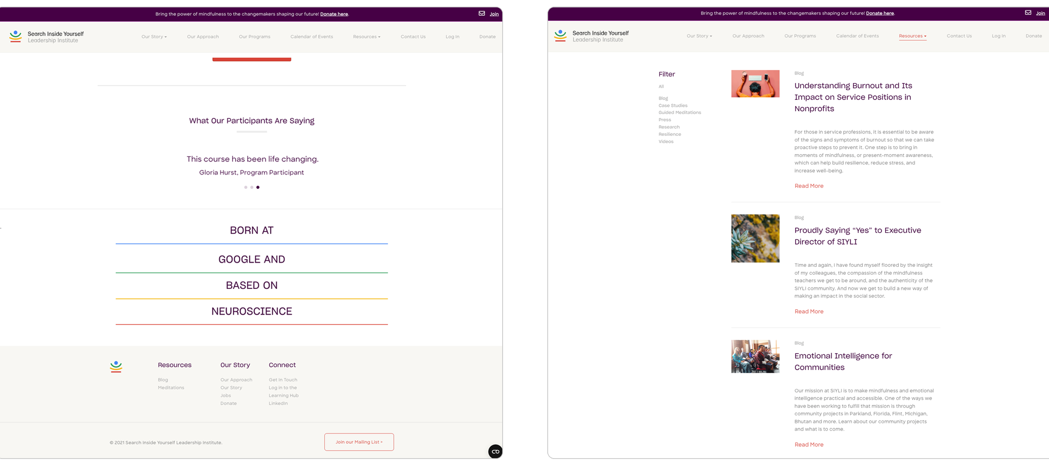Expand the Resources dropdown in left navigation
This screenshot has height=466, width=1049.
click(x=366, y=37)
